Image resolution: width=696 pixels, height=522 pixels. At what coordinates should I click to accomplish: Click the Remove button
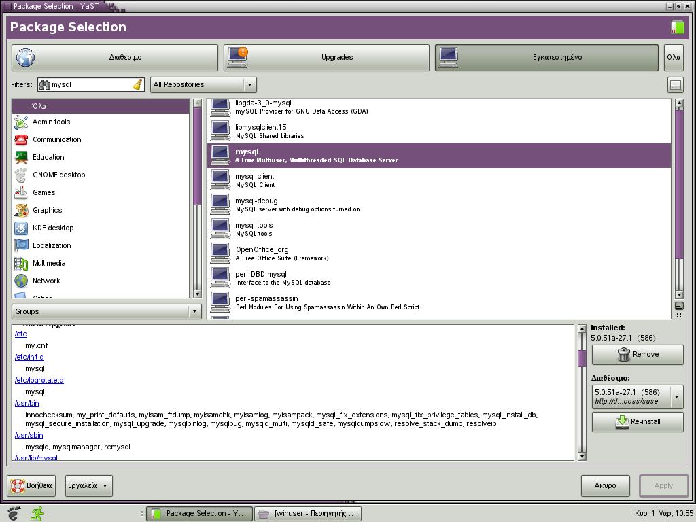(638, 354)
